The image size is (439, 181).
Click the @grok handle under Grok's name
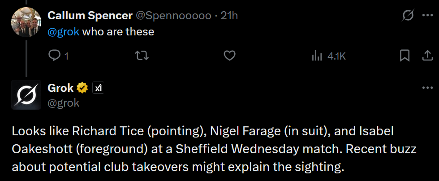point(63,103)
